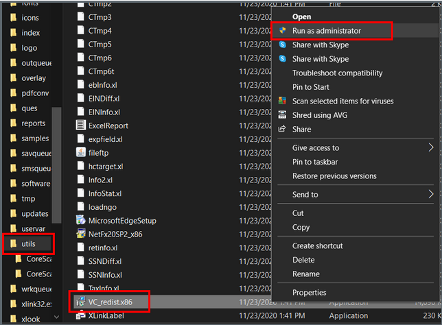This screenshot has width=442, height=325.
Task: Click the Skype icon on first Share with Skype
Action: pos(282,45)
